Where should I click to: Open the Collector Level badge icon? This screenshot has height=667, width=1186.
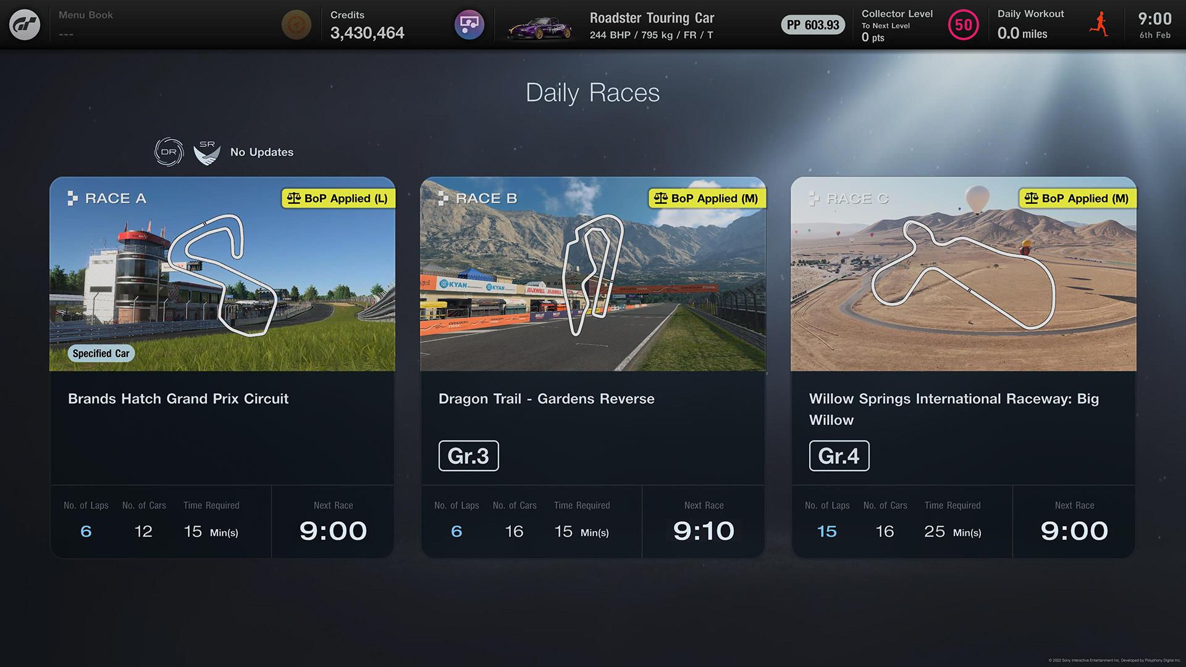(x=962, y=25)
